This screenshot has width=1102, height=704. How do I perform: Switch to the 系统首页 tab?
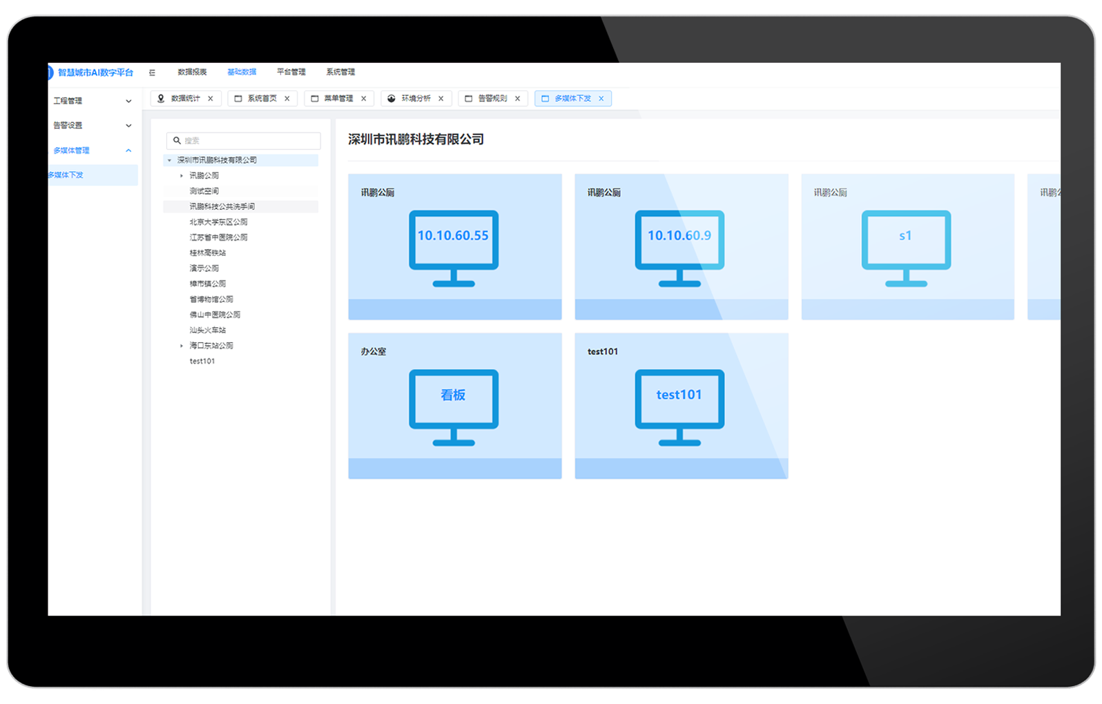pos(261,99)
